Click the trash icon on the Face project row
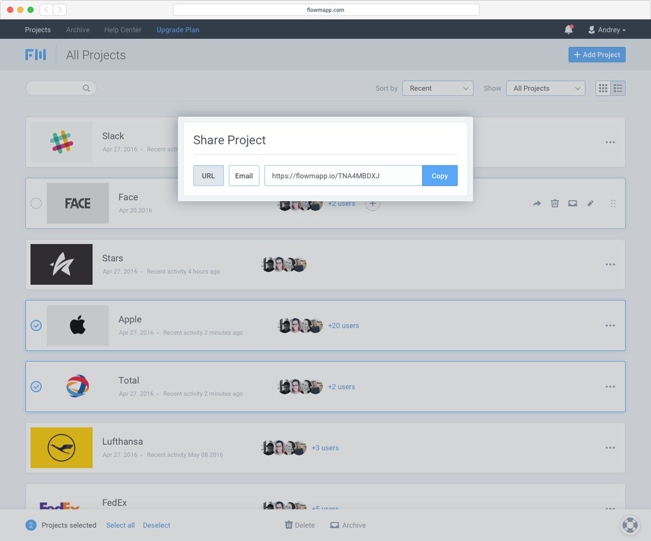651x541 pixels. pyautogui.click(x=554, y=203)
